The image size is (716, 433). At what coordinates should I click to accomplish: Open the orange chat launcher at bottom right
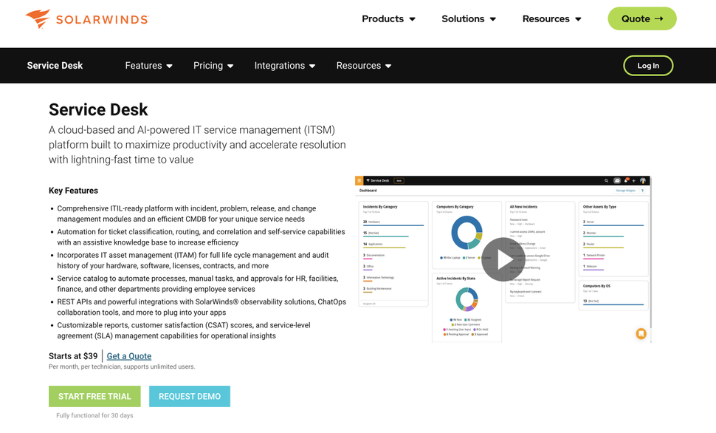click(640, 333)
